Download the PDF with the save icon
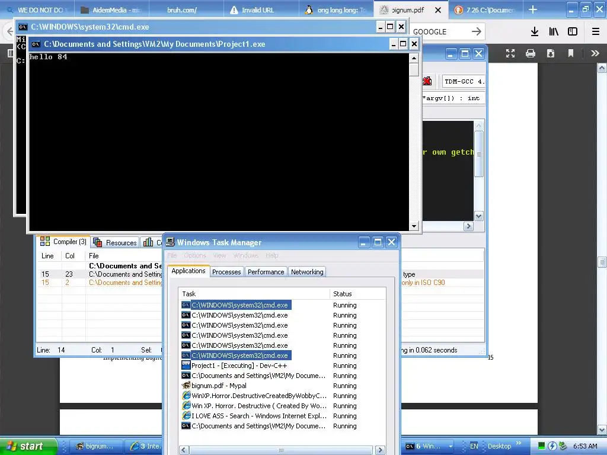 [x=551, y=53]
